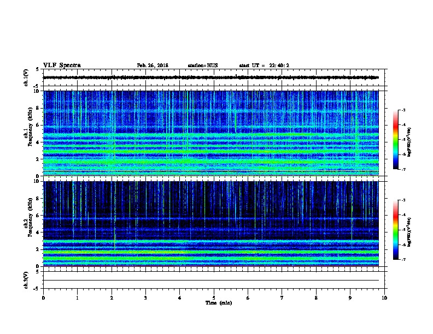Click the time axis tick label "1"
This screenshot has height=334, width=433.
[x=77, y=298]
